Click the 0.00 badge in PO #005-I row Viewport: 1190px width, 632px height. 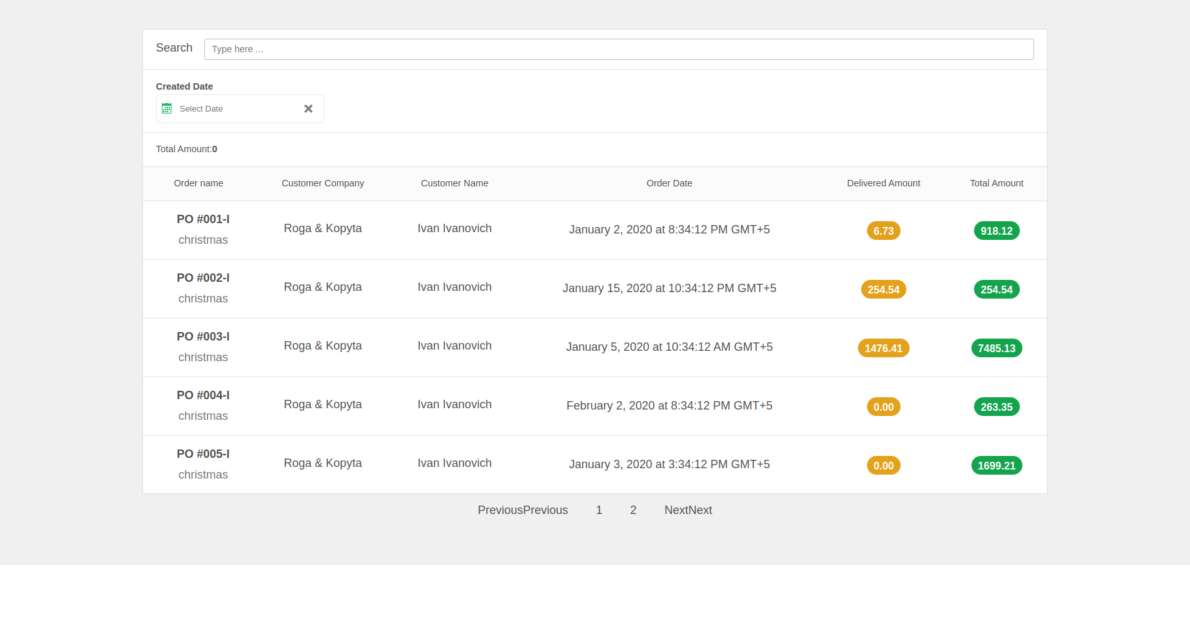(884, 466)
